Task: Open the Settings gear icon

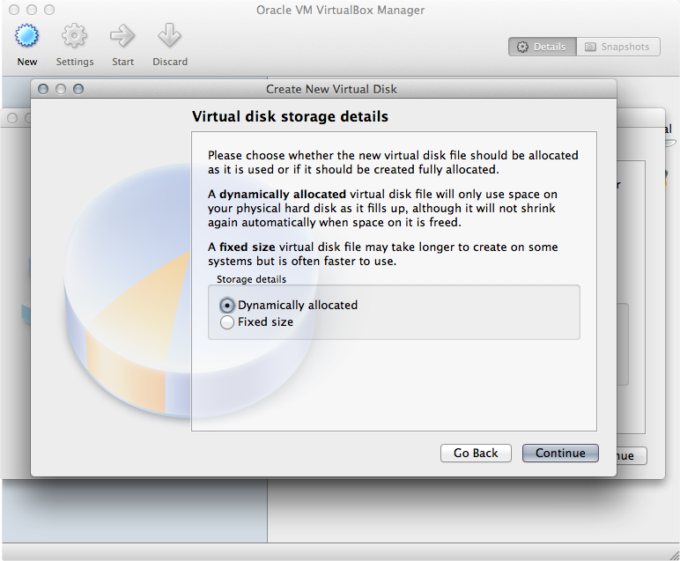Action: (75, 35)
